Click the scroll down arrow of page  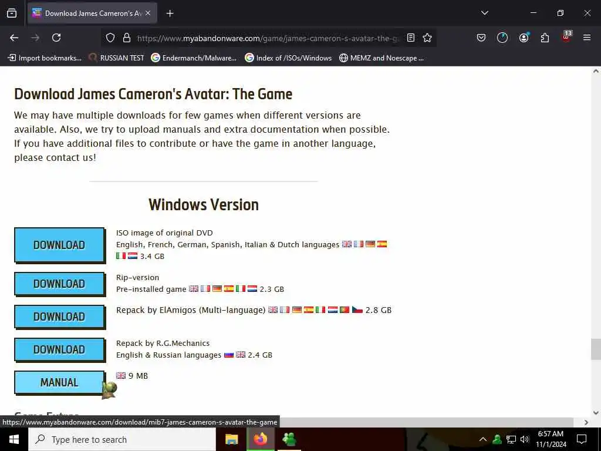(596, 413)
